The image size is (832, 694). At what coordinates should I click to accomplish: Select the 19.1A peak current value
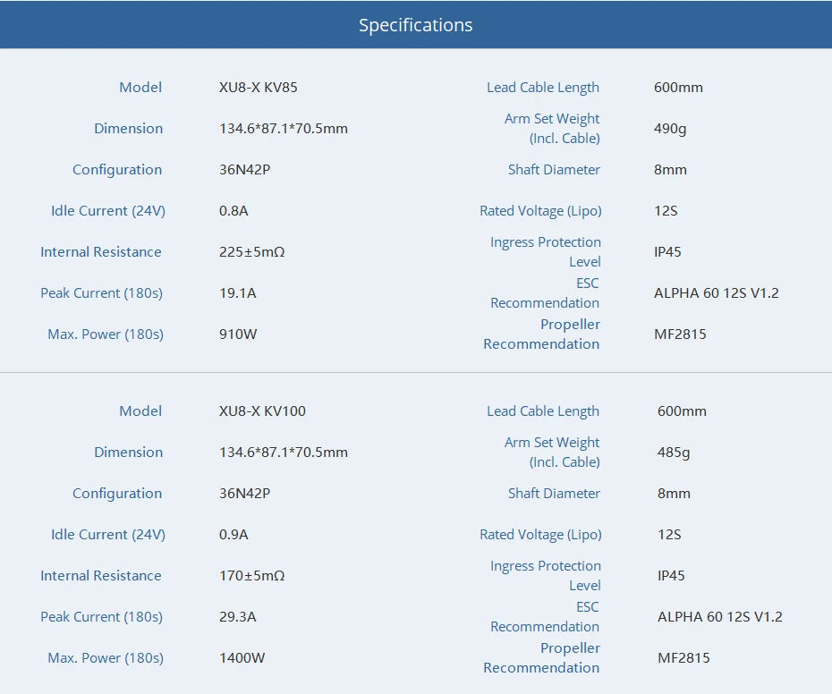(237, 293)
